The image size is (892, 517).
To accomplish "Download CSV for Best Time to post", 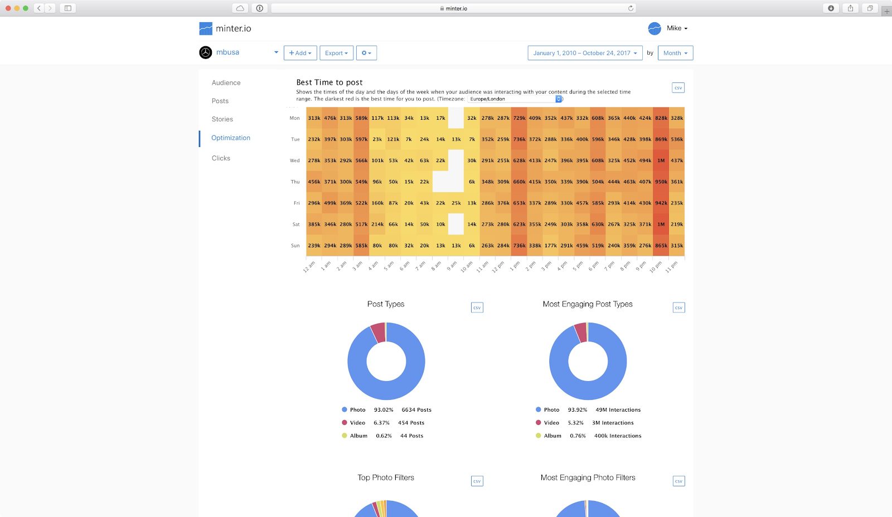I will click(678, 87).
